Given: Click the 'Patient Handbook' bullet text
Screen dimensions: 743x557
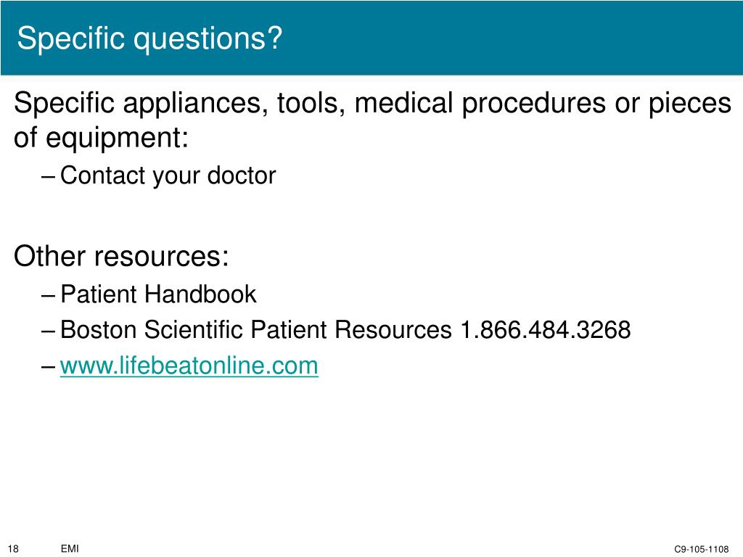Looking at the screenshot, I should click(158, 294).
